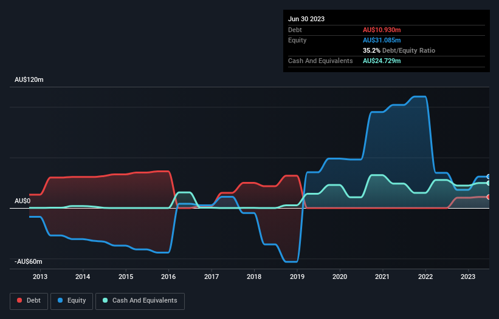
Task: Click the 35.2% Debt/Equity Ratio text
Action: click(399, 50)
